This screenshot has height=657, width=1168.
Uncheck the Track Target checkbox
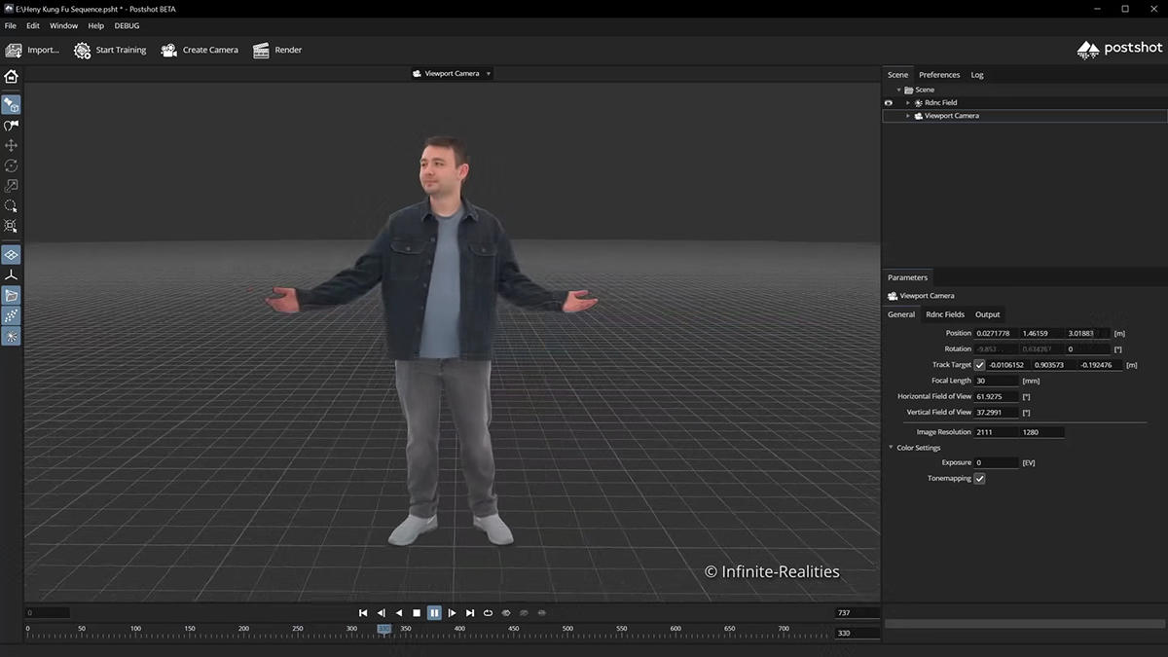click(x=979, y=365)
